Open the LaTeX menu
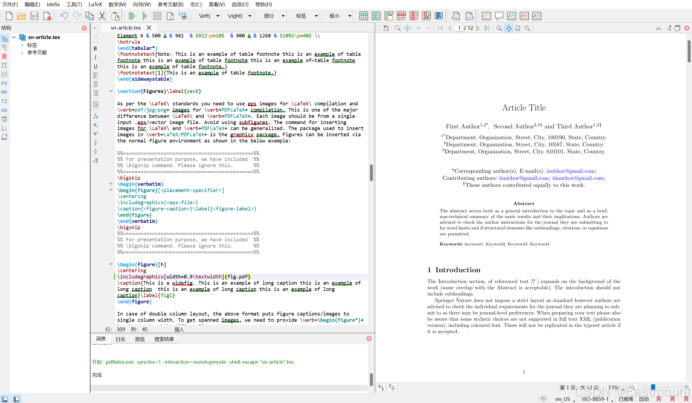Image resolution: width=692 pixels, height=403 pixels. [x=95, y=4]
